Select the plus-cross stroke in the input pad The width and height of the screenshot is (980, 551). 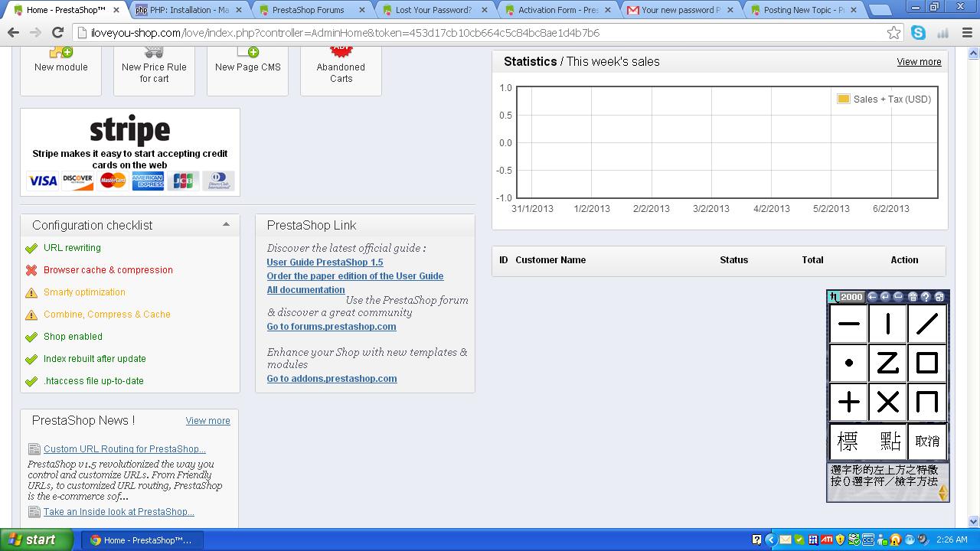(x=848, y=402)
